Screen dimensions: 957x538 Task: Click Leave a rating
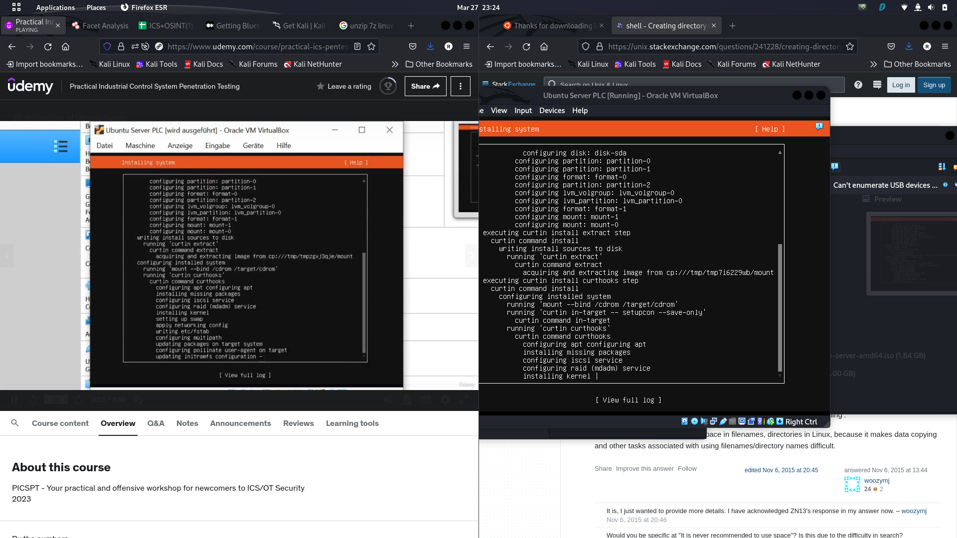coord(344,86)
